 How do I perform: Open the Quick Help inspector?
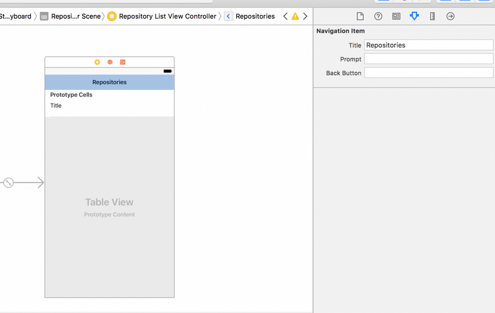pos(378,16)
